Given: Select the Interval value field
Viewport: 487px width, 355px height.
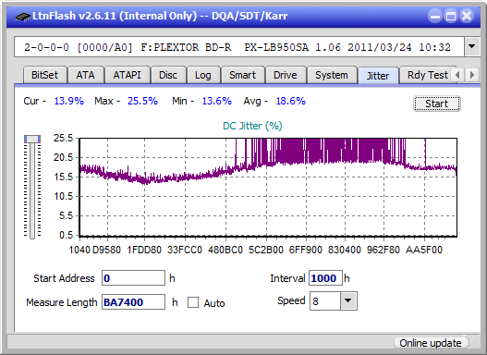Looking at the screenshot, I should pos(325,278).
